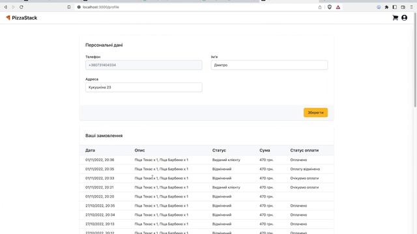The width and height of the screenshot is (417, 234).
Task: Click the Ім'я input field
Action: click(x=269, y=65)
